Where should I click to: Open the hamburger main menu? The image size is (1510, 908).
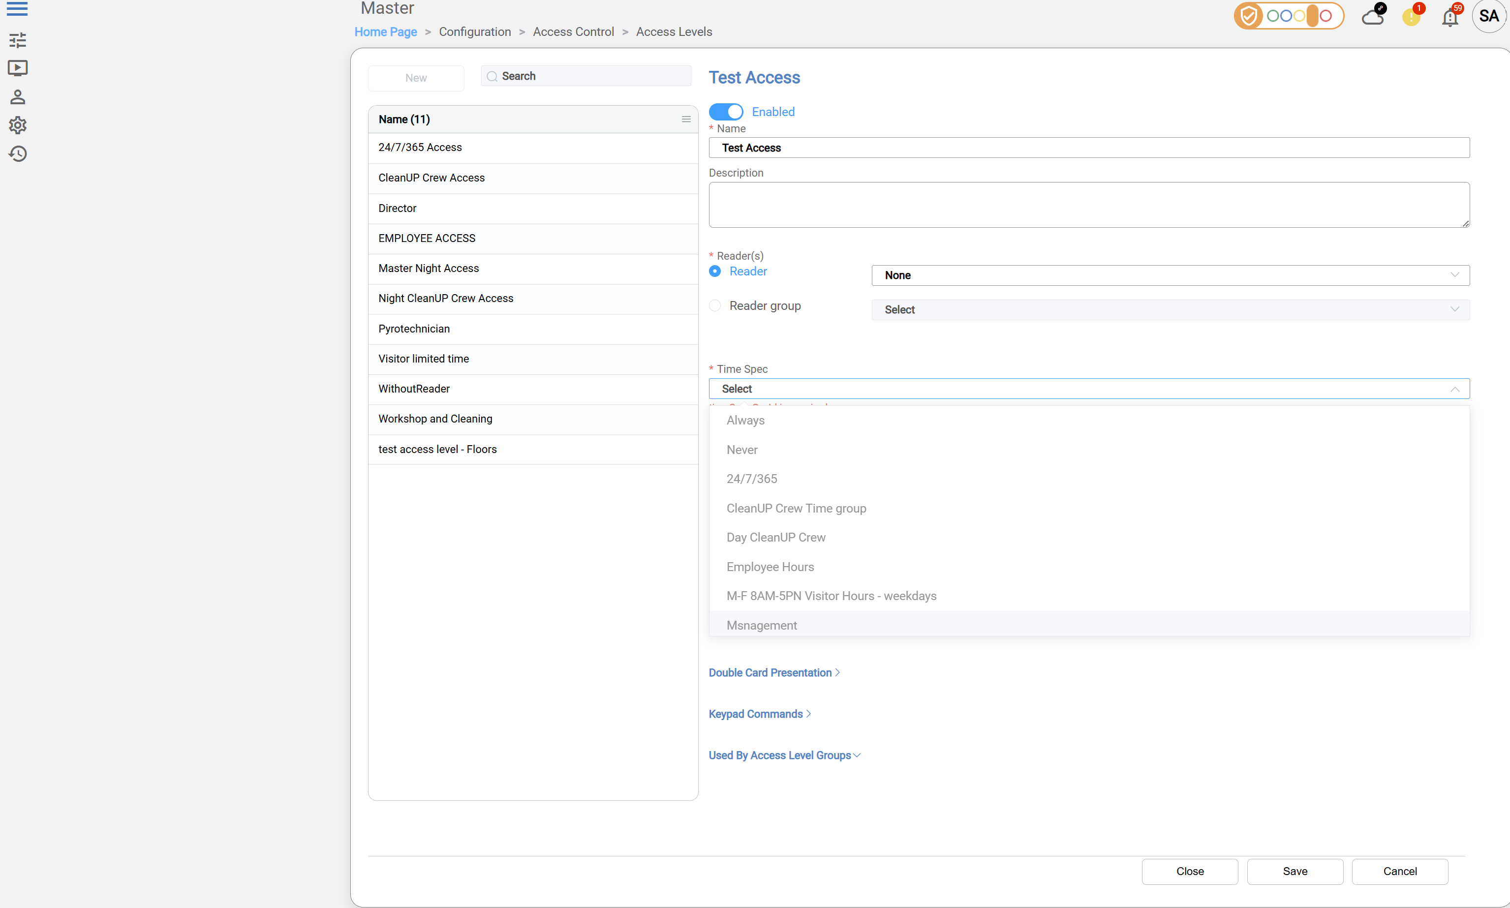click(17, 9)
